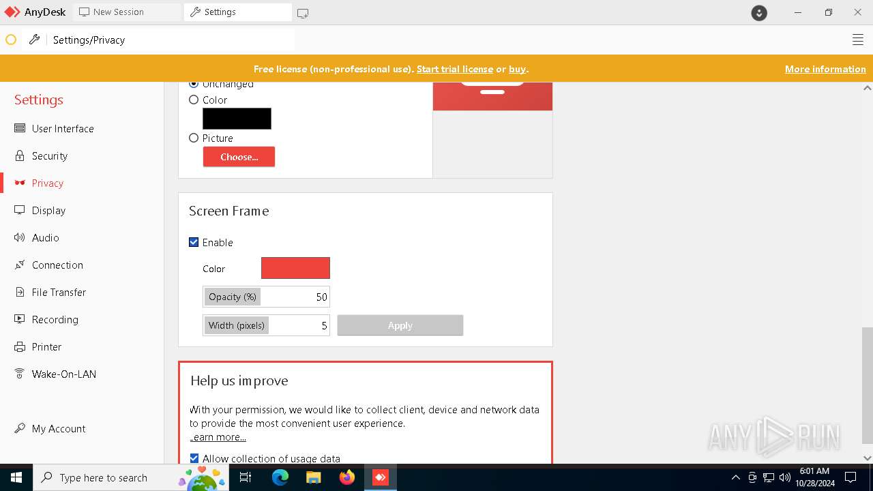Launch Microsoft Edge from taskbar
Viewport: 873px width, 491px height.
pyautogui.click(x=280, y=477)
